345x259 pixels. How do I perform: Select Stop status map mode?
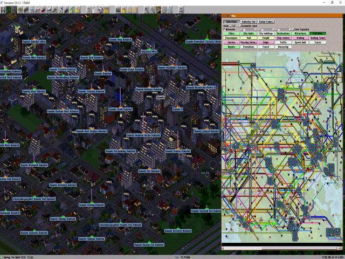coord(283,38)
